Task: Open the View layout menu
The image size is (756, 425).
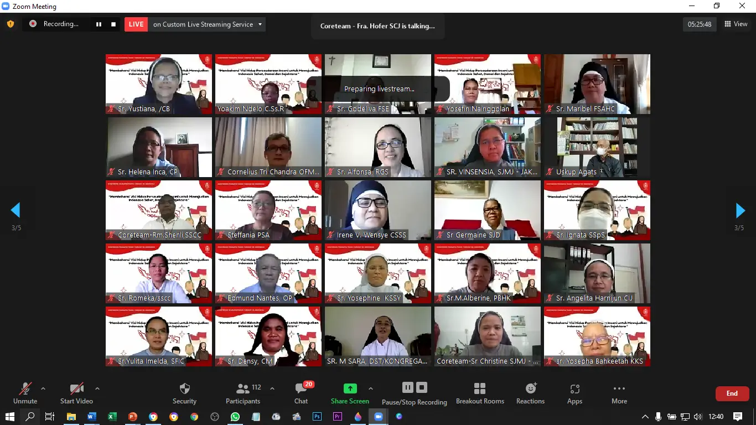Action: click(x=736, y=24)
